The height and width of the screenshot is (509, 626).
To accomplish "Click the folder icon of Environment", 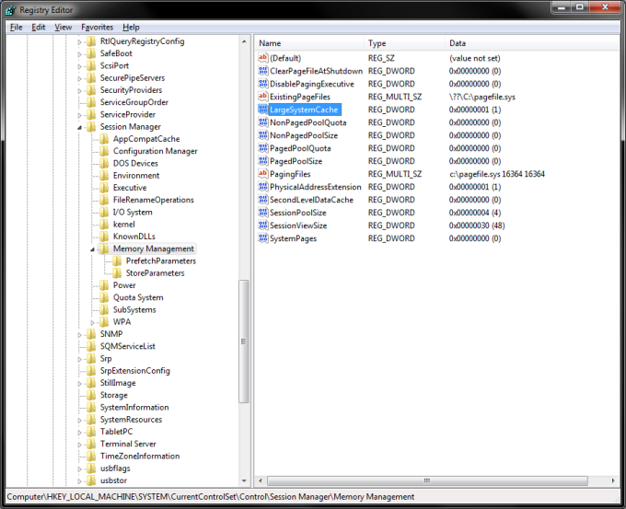I will pyautogui.click(x=104, y=176).
